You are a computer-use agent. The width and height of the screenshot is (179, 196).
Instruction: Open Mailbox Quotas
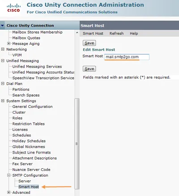point(26,38)
